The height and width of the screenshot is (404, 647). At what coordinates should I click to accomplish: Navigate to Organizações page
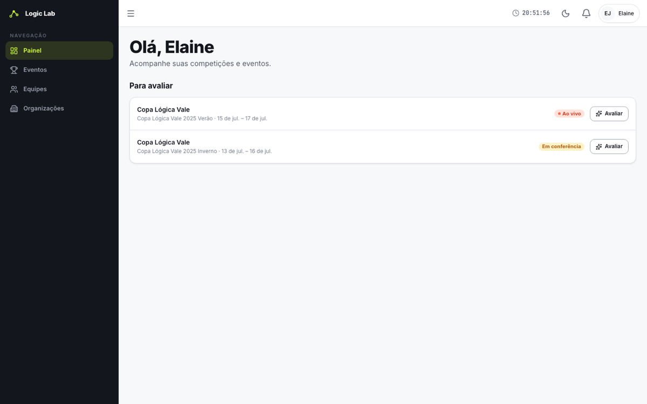click(x=59, y=109)
